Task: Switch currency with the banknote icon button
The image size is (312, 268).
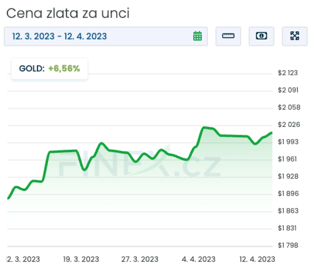Action: pos(261,36)
